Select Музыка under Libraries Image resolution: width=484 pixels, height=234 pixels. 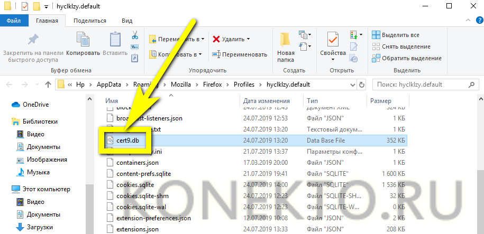[33, 172]
